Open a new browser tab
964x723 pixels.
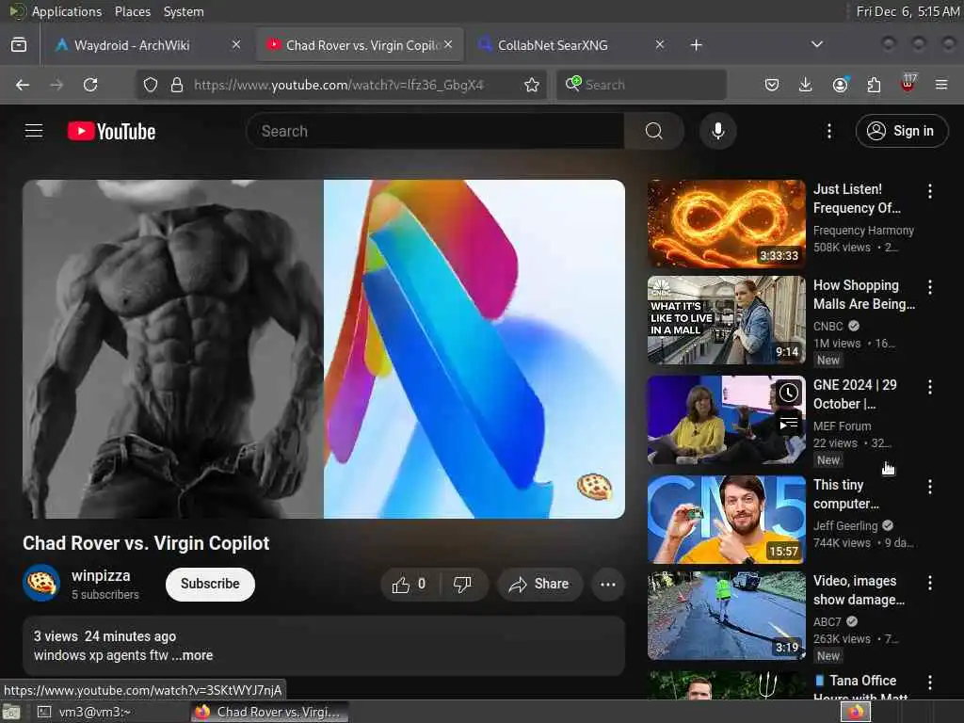pos(696,45)
